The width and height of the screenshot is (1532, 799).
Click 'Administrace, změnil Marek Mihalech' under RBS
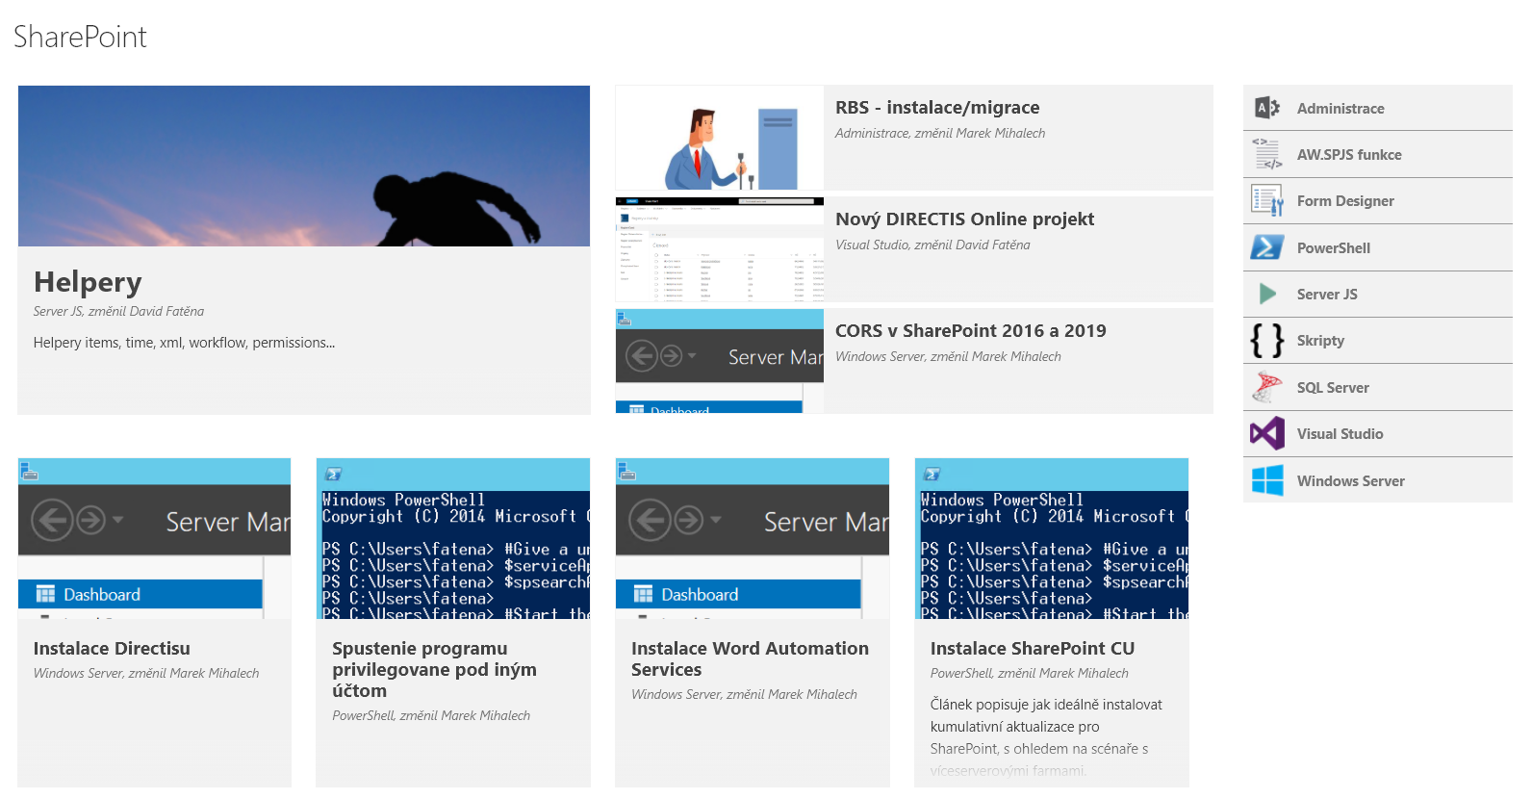coord(940,134)
